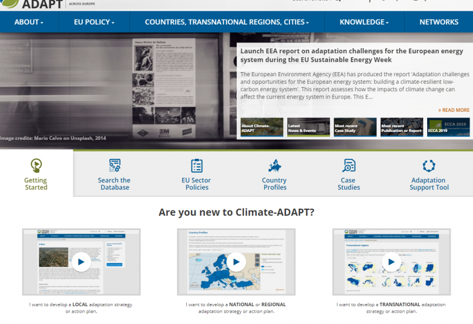Select the Getting Started tab label

click(36, 184)
